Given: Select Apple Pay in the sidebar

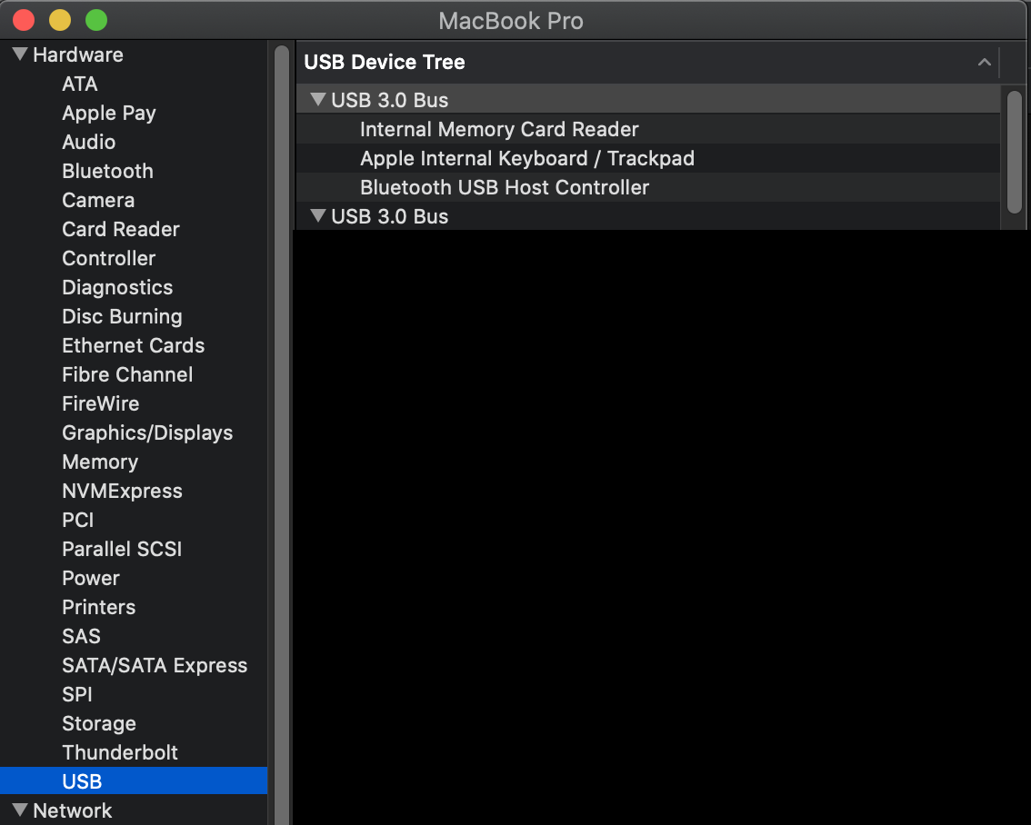Looking at the screenshot, I should (108, 113).
